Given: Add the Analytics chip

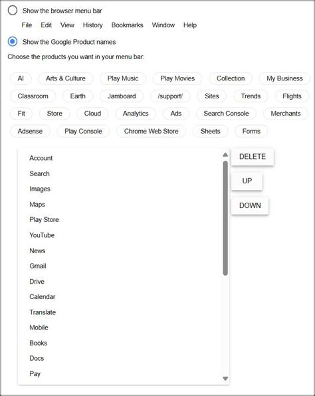Looking at the screenshot, I should click(x=136, y=114).
